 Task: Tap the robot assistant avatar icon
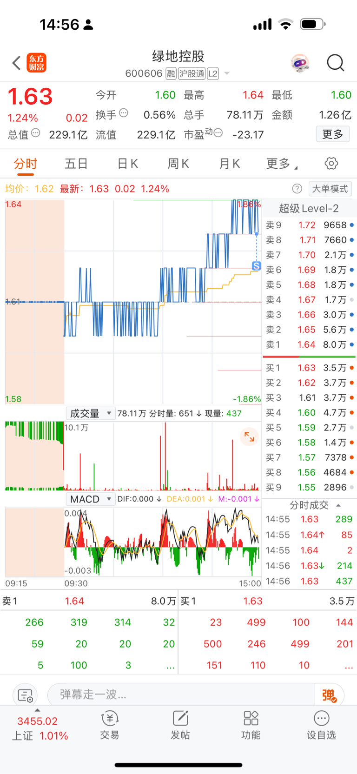[300, 63]
